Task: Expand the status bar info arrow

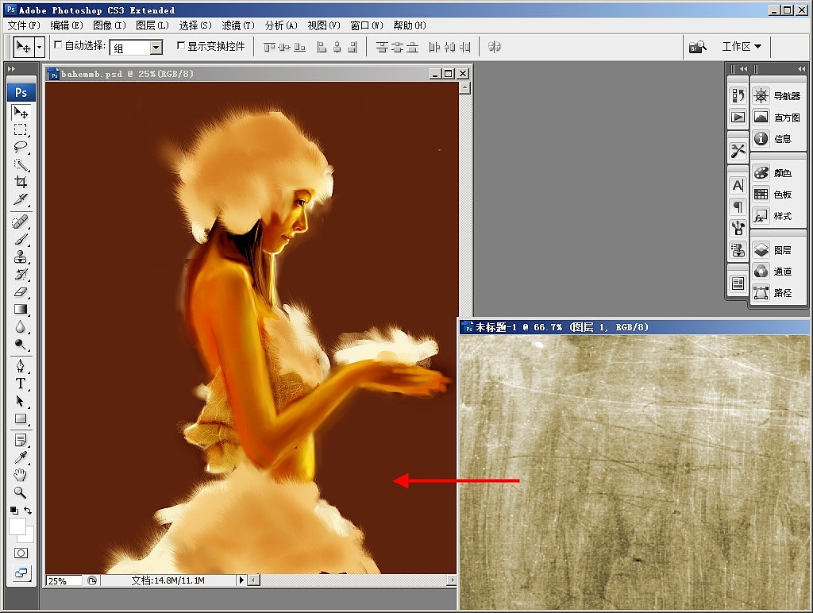Action: (242, 581)
